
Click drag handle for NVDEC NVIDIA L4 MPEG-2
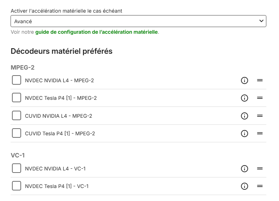coord(260,80)
